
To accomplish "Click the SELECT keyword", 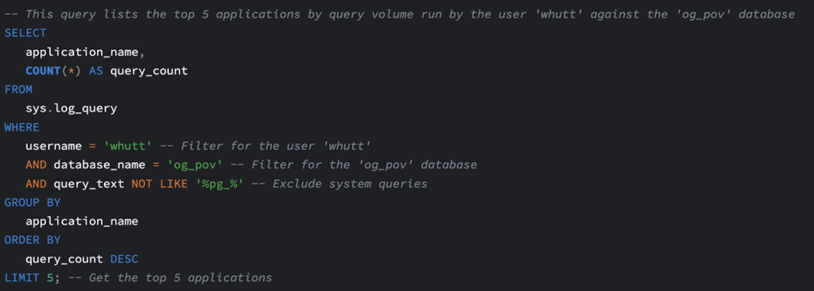I will click(25, 33).
